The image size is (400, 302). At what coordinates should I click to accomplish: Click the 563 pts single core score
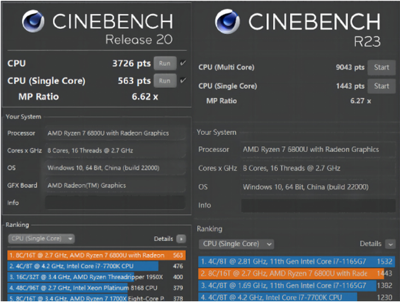point(134,81)
